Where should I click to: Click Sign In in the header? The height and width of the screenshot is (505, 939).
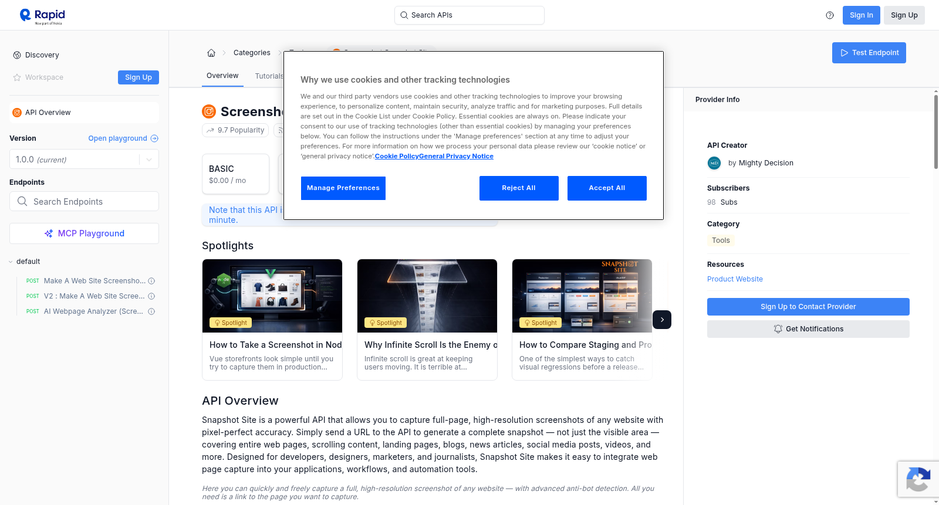(862, 15)
